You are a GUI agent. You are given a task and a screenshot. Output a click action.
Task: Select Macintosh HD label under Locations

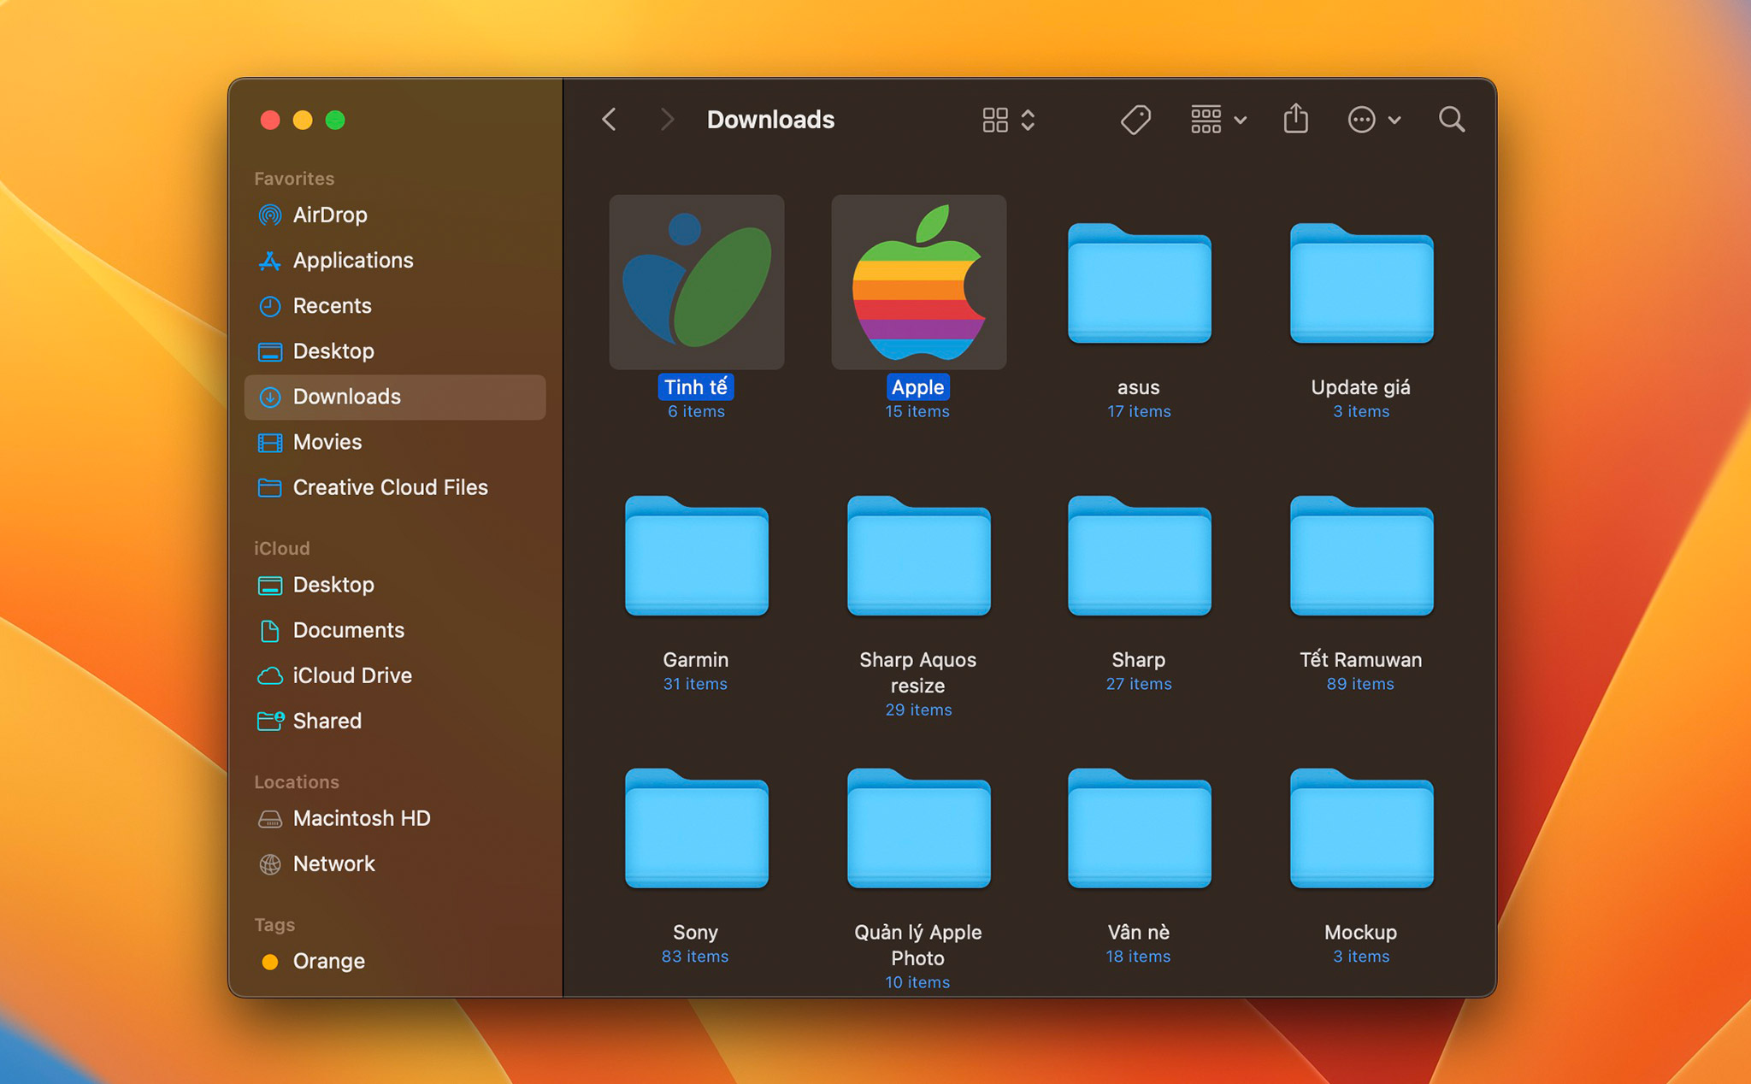click(x=362, y=818)
